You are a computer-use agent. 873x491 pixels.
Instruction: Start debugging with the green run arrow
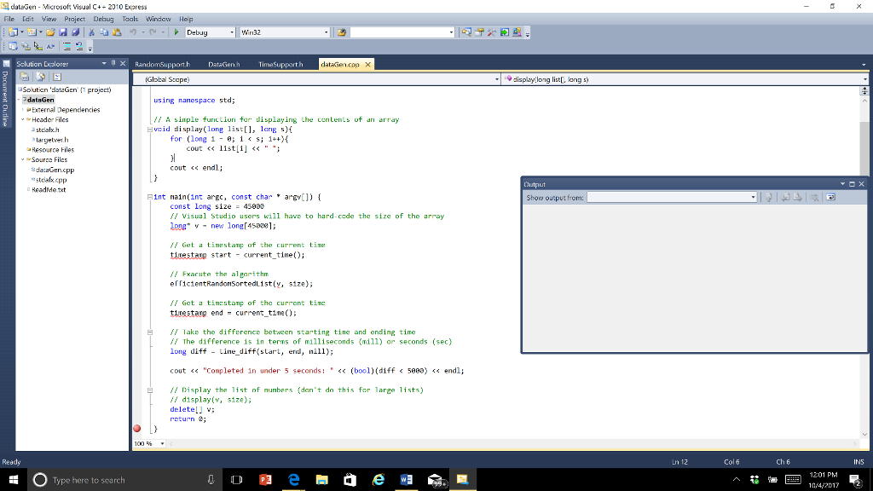coord(175,33)
